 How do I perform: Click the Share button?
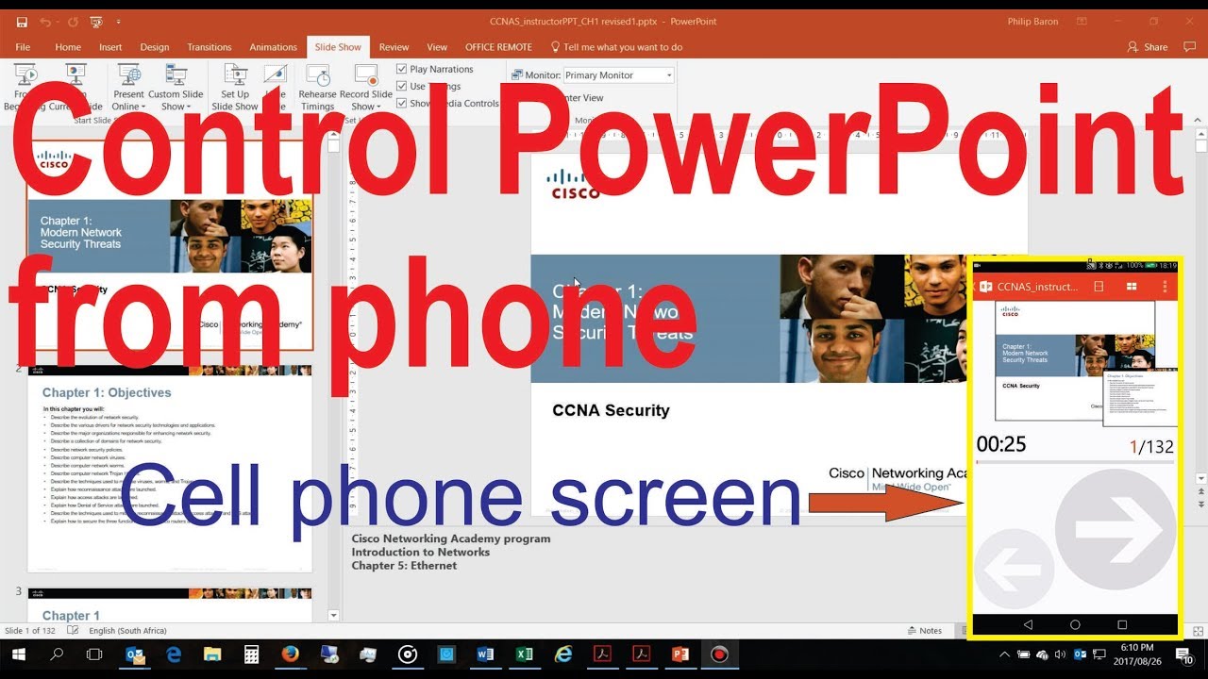1148,47
